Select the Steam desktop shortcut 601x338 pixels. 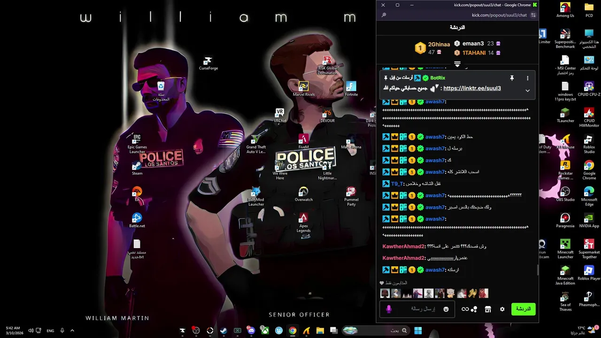tap(137, 169)
